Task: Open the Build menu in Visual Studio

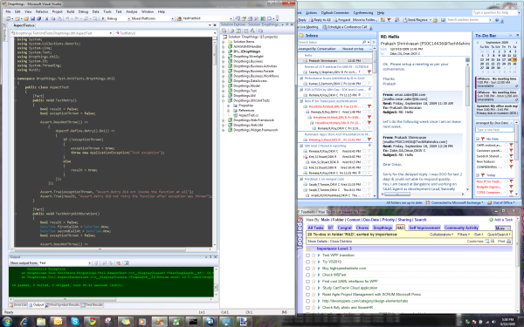Action: pyautogui.click(x=71, y=11)
